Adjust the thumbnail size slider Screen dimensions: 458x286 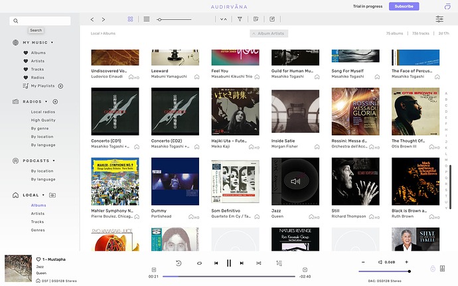[x=174, y=19]
